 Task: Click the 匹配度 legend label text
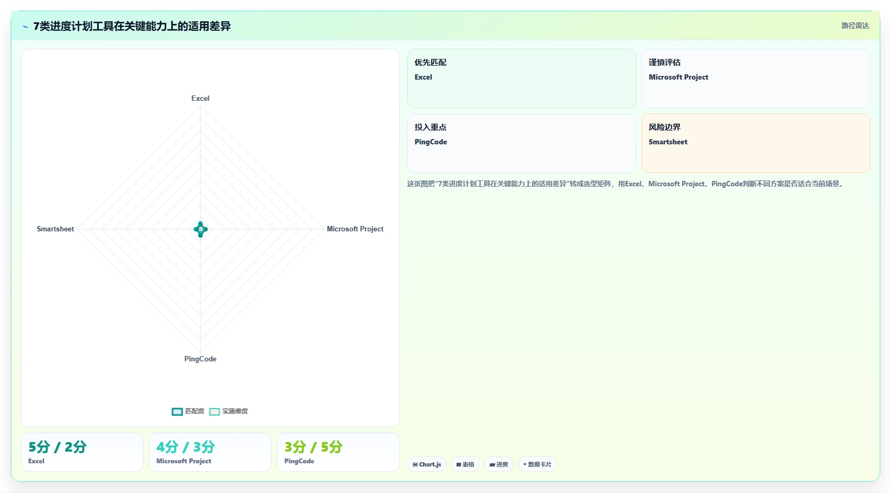coord(195,411)
